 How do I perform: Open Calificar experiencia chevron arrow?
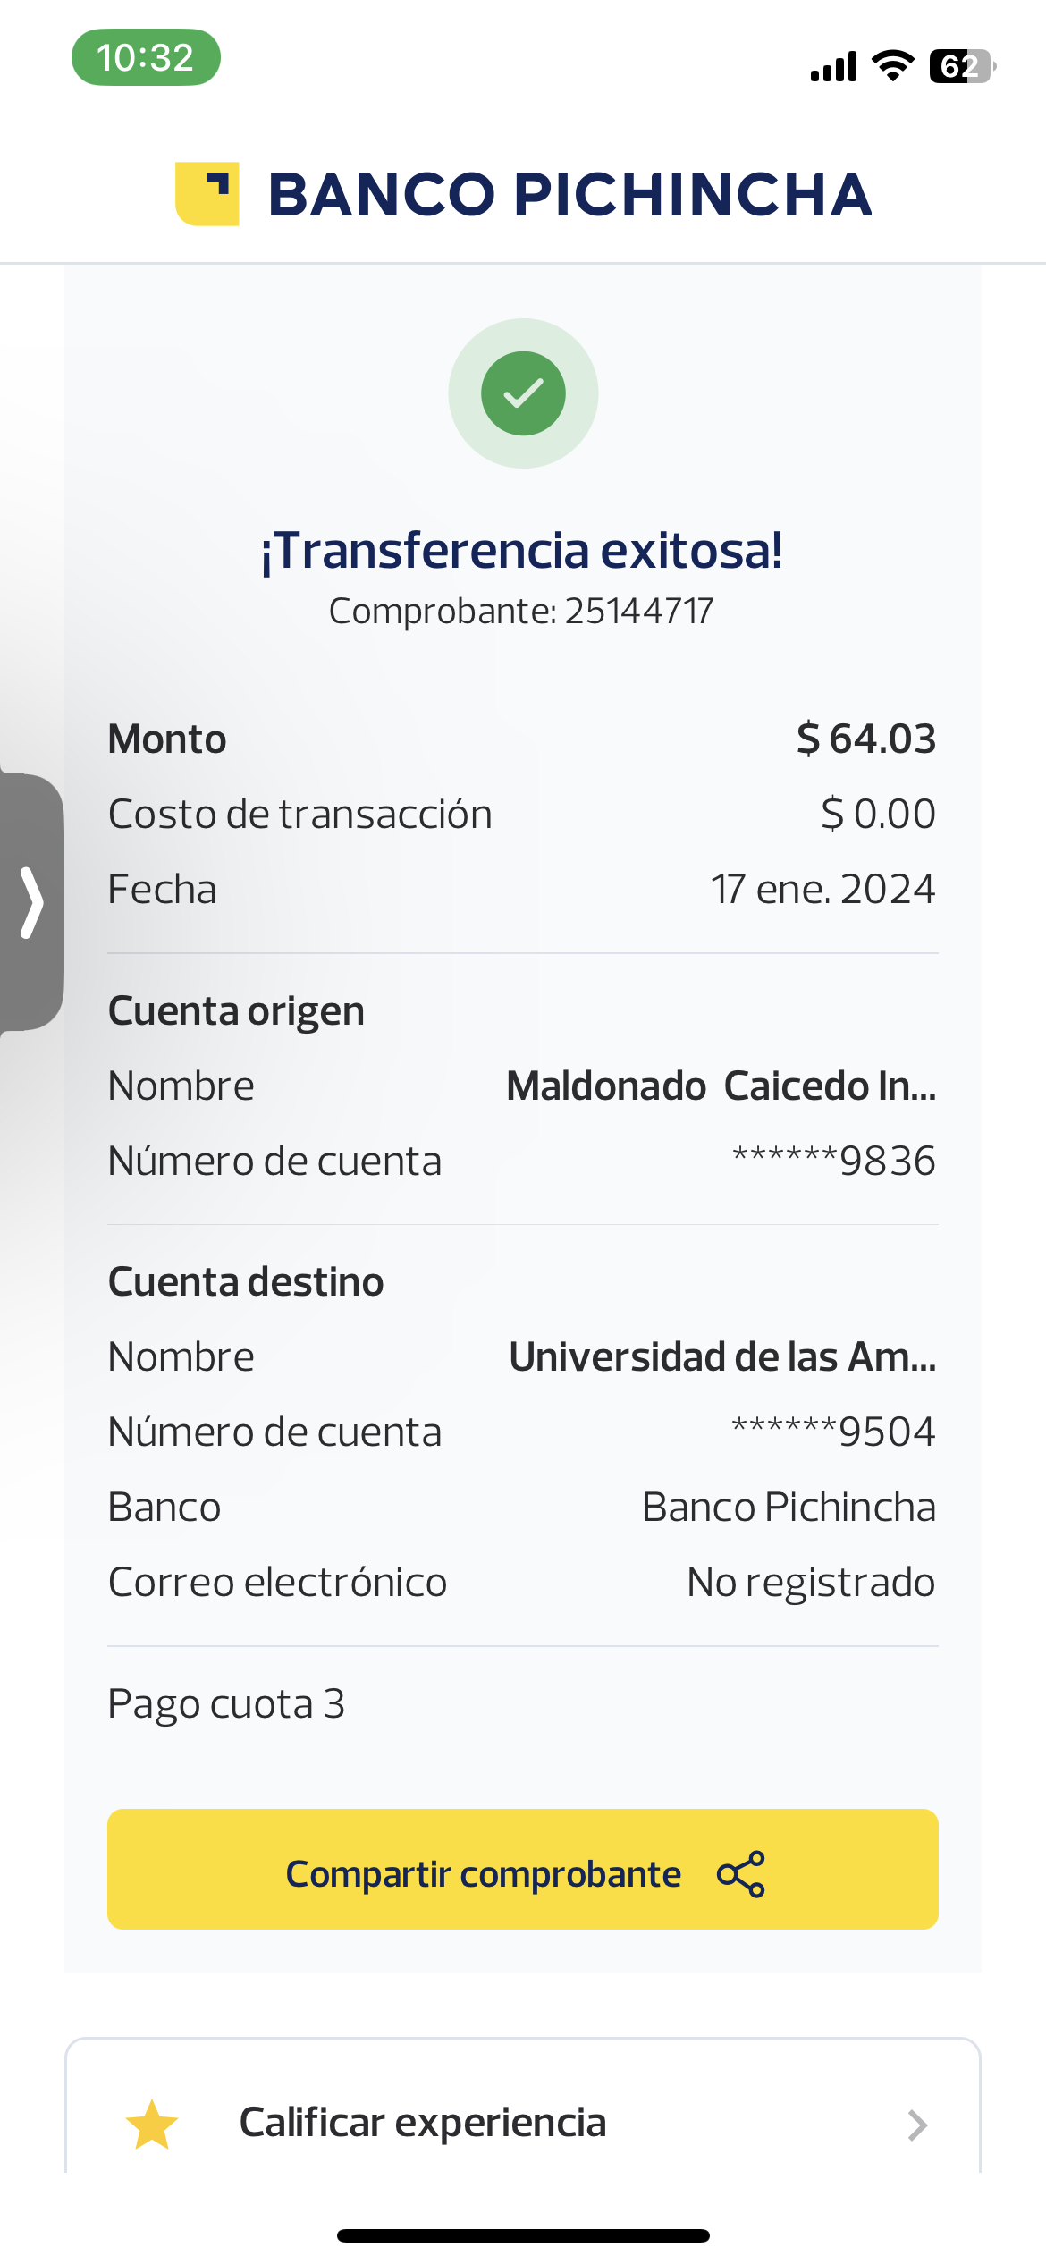(x=917, y=2125)
